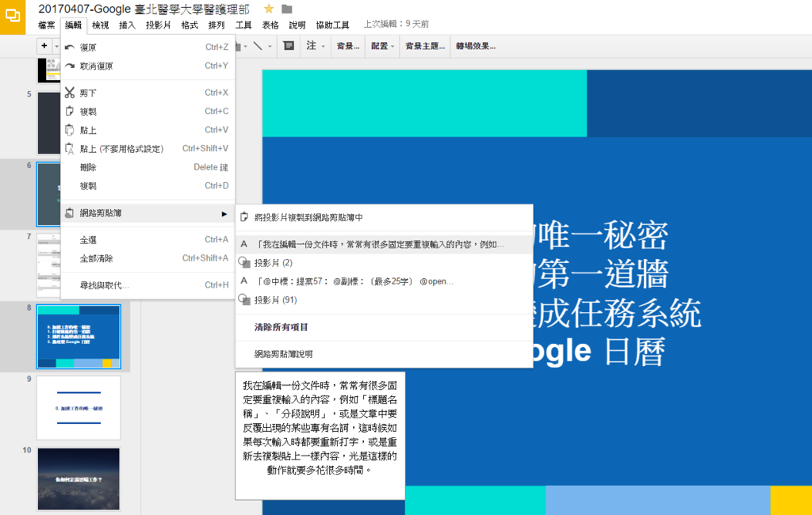
Task: Select 複製 Ctrl+C copy entry
Action: point(148,111)
